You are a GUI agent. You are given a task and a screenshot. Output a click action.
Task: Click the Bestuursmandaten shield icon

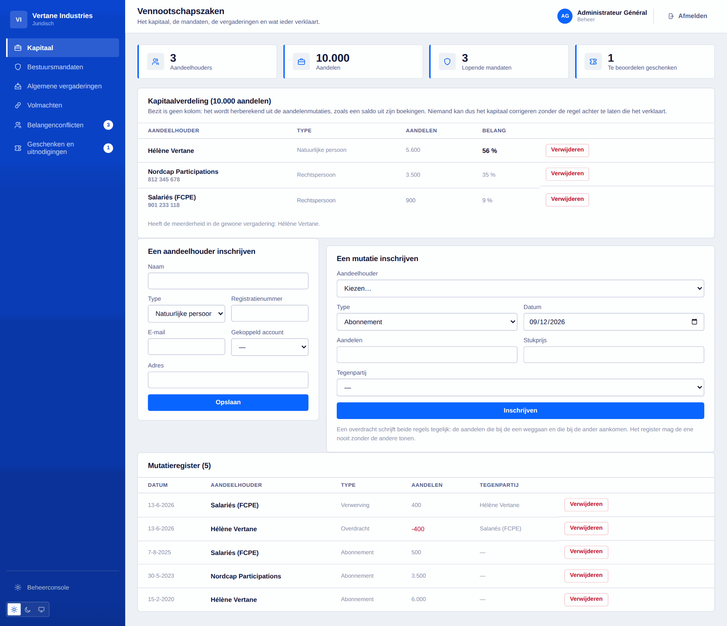point(18,67)
